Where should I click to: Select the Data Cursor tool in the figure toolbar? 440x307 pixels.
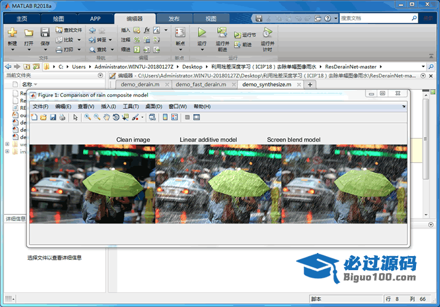125,117
